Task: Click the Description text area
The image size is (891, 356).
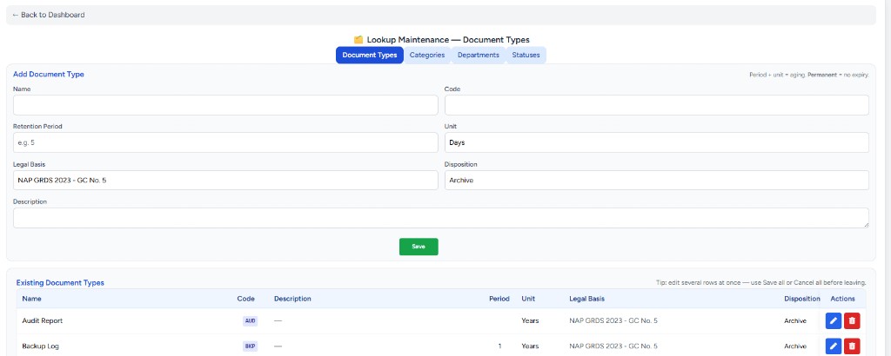Action: point(441,218)
